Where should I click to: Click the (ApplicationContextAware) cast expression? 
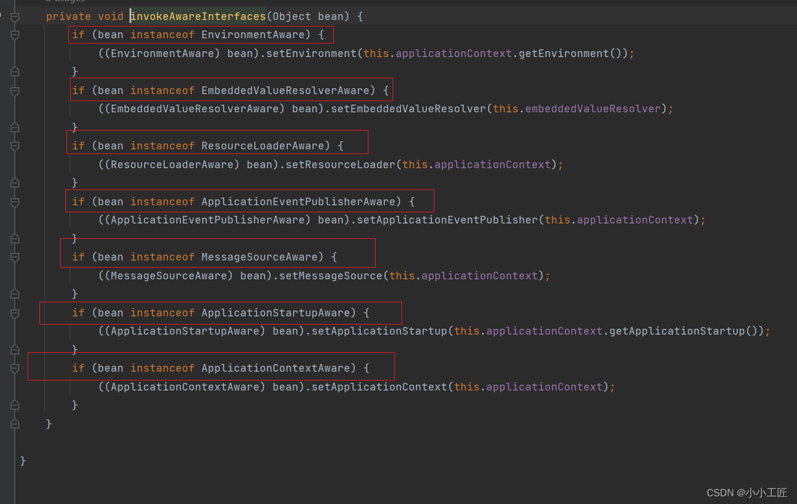pos(185,387)
